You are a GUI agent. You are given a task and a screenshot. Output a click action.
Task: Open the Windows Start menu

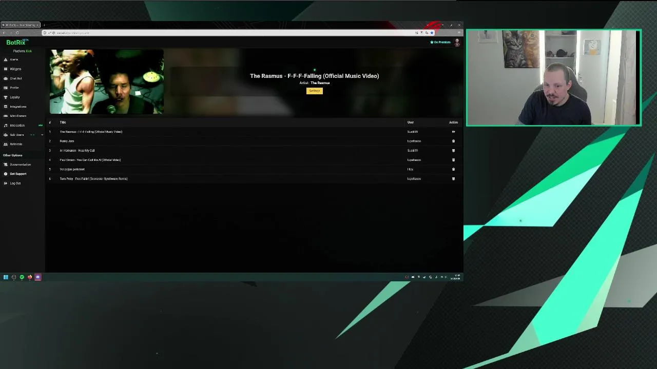point(6,277)
